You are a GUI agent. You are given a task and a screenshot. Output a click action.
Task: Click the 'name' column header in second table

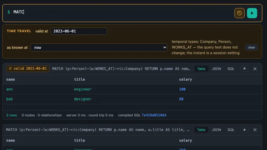[x=10, y=140]
